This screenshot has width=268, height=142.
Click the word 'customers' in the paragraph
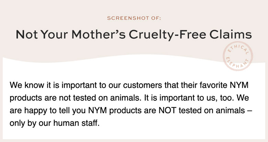[142, 85]
